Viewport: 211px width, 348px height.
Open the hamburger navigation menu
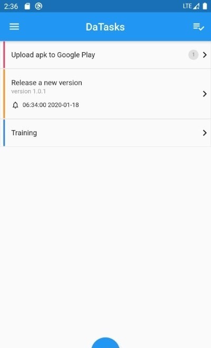(x=14, y=27)
